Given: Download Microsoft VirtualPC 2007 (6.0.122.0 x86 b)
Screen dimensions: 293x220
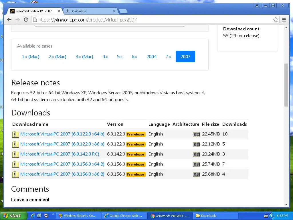Looking at the screenshot, I should pos(62,144).
